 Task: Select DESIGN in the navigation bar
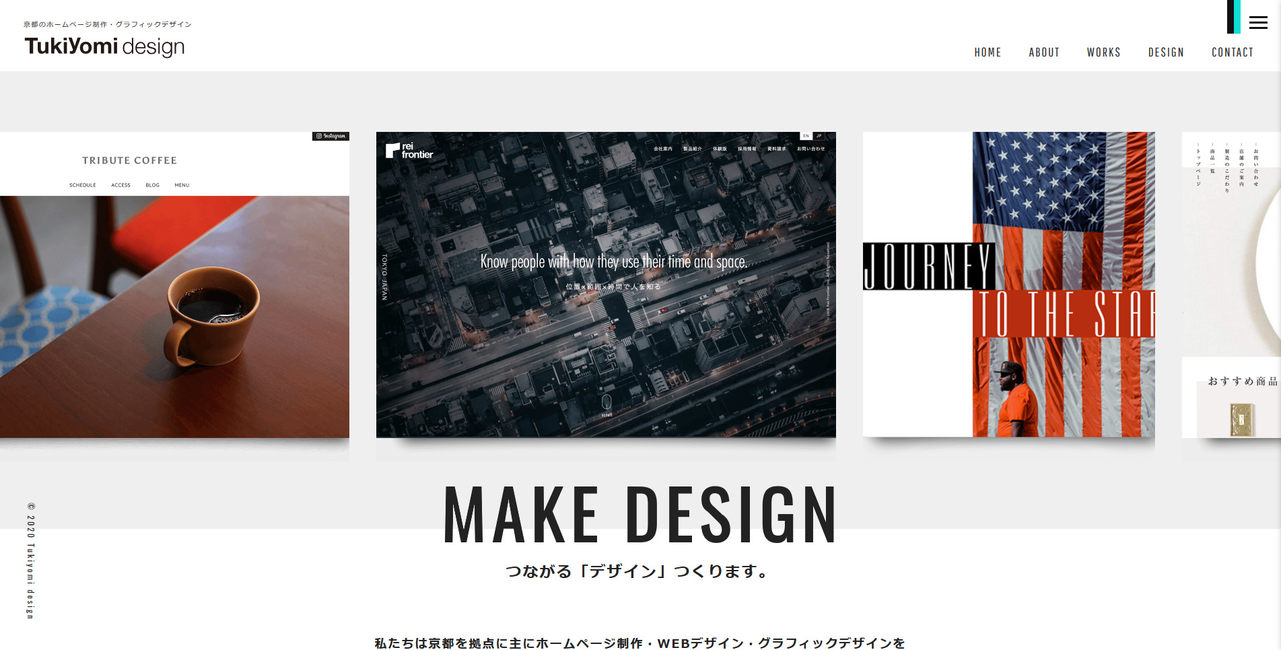1166,52
